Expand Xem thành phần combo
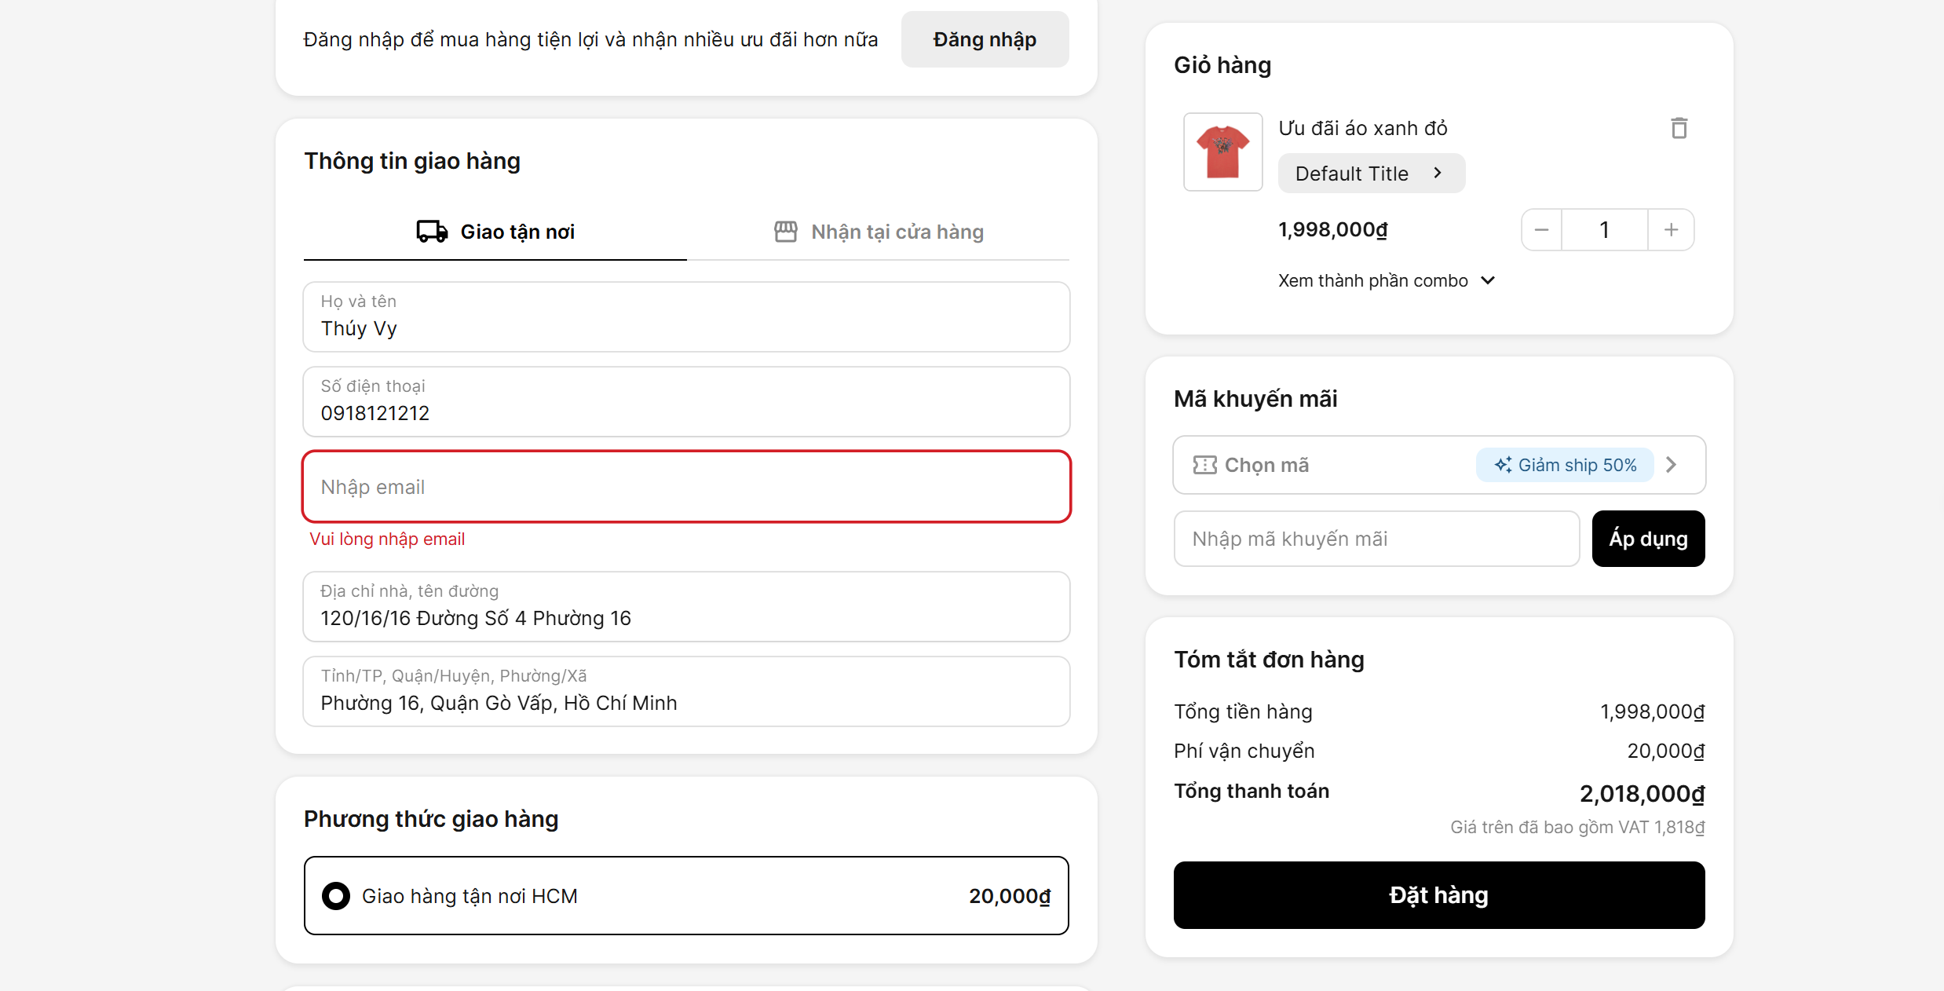1944x991 pixels. [x=1387, y=281]
